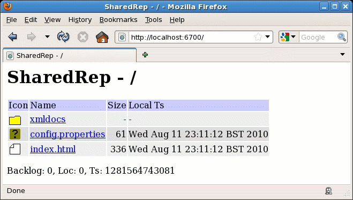Click the Backlog status line text
The image size is (353, 200).
[91, 171]
